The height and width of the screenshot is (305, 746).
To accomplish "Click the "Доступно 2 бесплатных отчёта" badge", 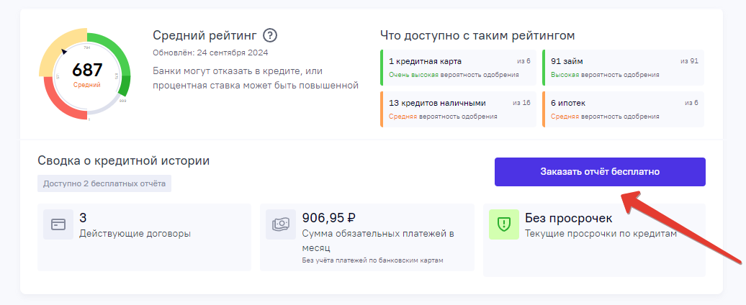I will tap(104, 183).
